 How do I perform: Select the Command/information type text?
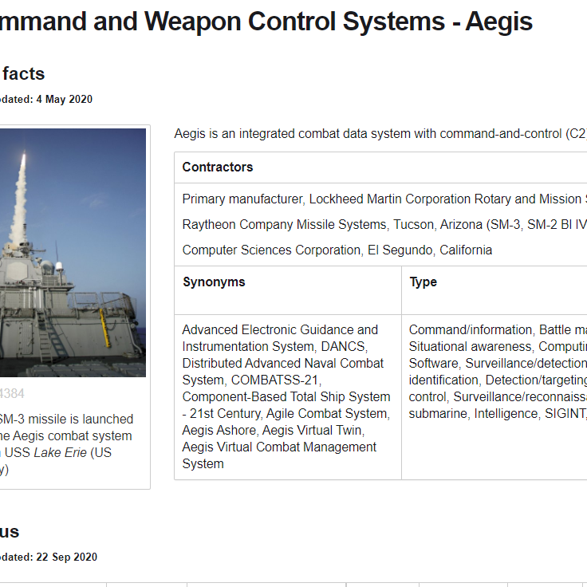(x=471, y=330)
